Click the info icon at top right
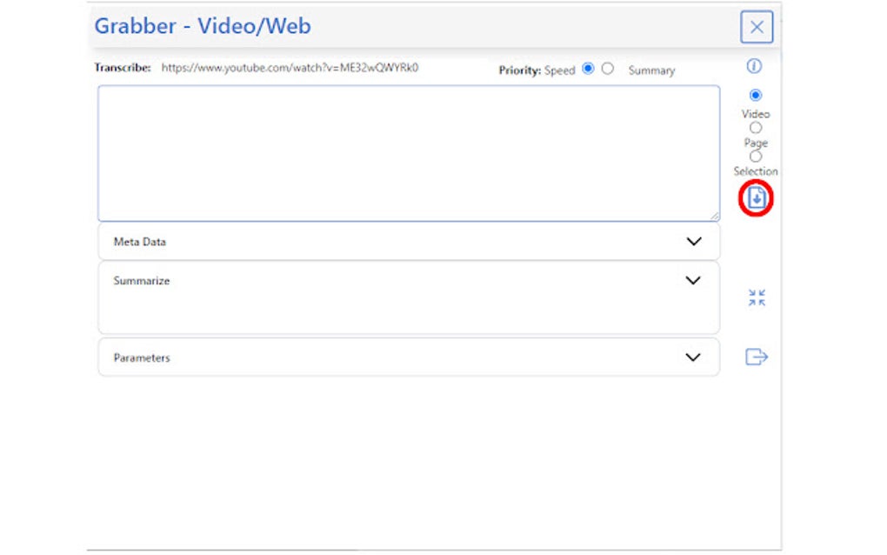Screen dimensions: 887x555 (x=755, y=66)
